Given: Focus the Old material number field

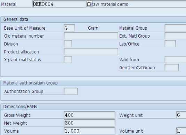Looking at the screenshot, I should [x=91, y=36].
